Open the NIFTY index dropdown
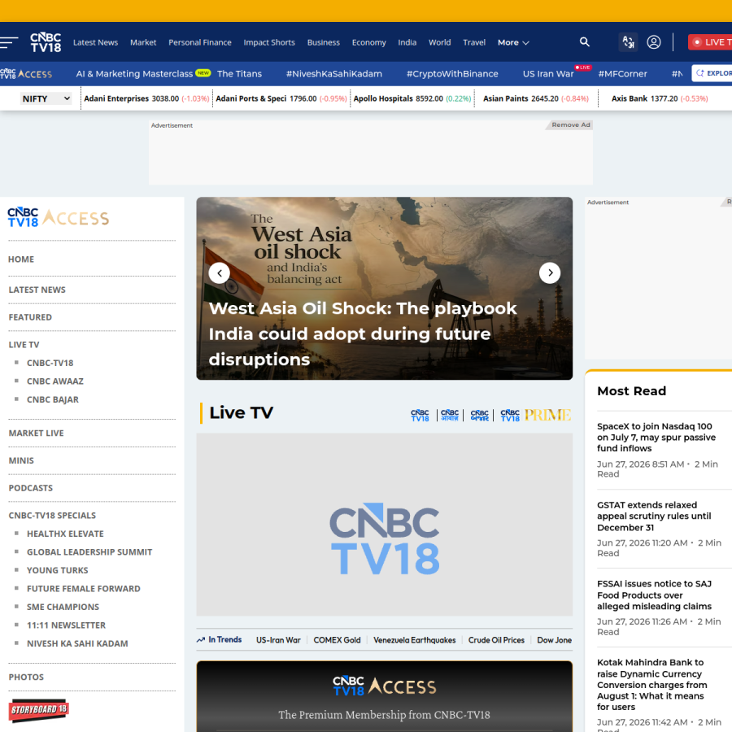This screenshot has height=732, width=732. (x=46, y=98)
